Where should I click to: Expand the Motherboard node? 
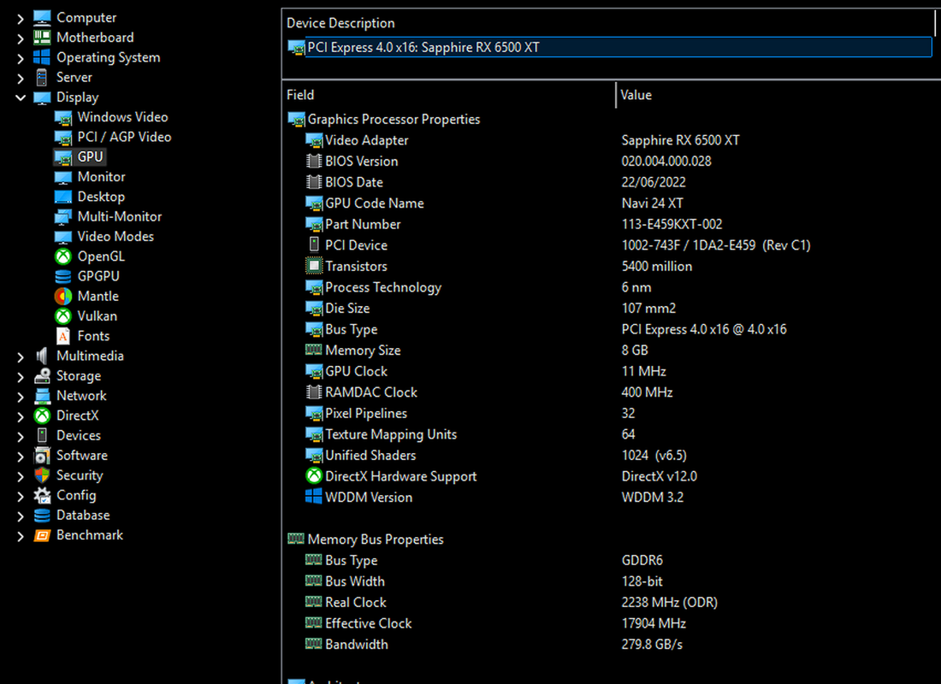click(21, 38)
